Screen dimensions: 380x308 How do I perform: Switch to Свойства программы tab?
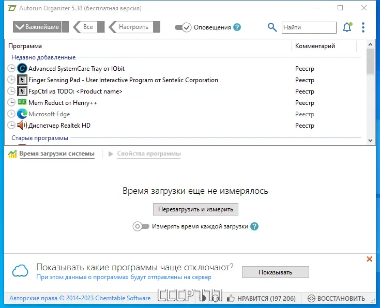(149, 153)
